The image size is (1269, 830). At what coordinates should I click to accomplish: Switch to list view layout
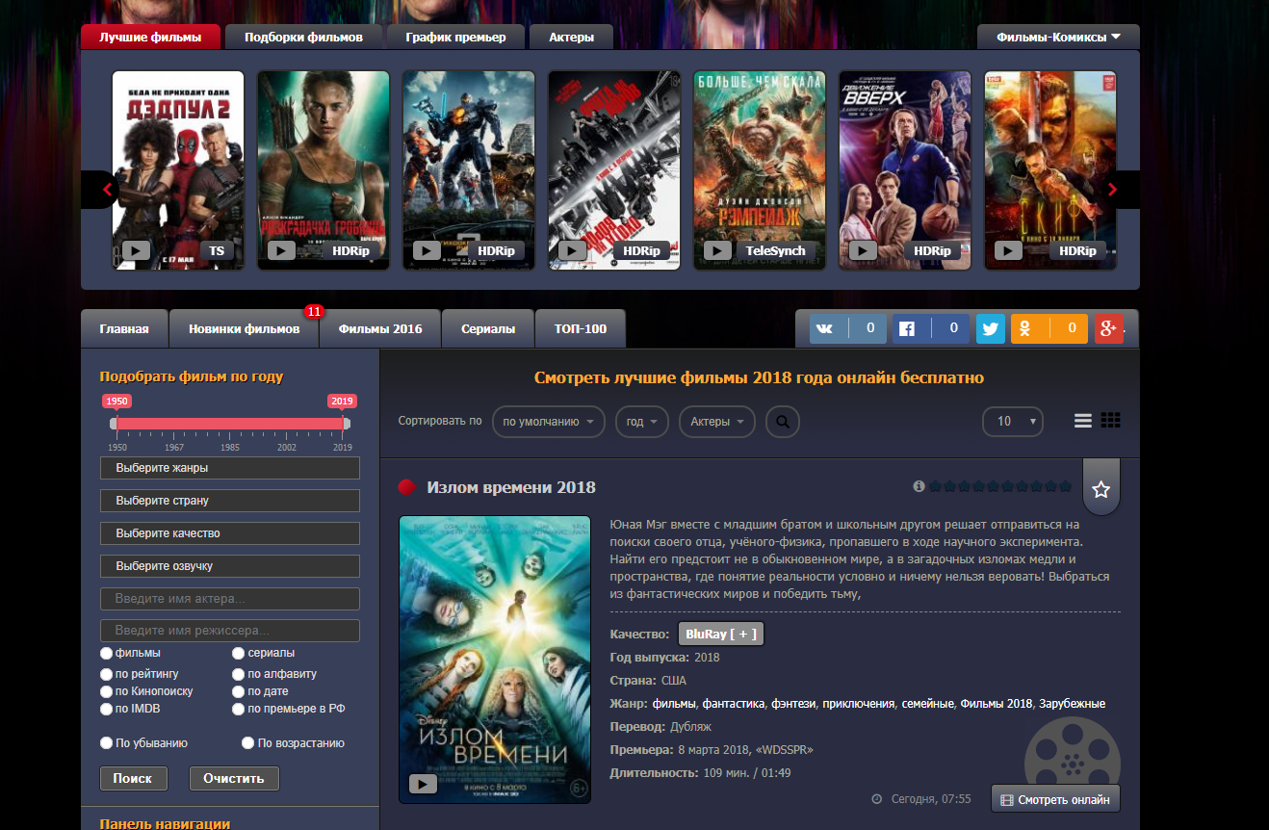pos(1083,421)
